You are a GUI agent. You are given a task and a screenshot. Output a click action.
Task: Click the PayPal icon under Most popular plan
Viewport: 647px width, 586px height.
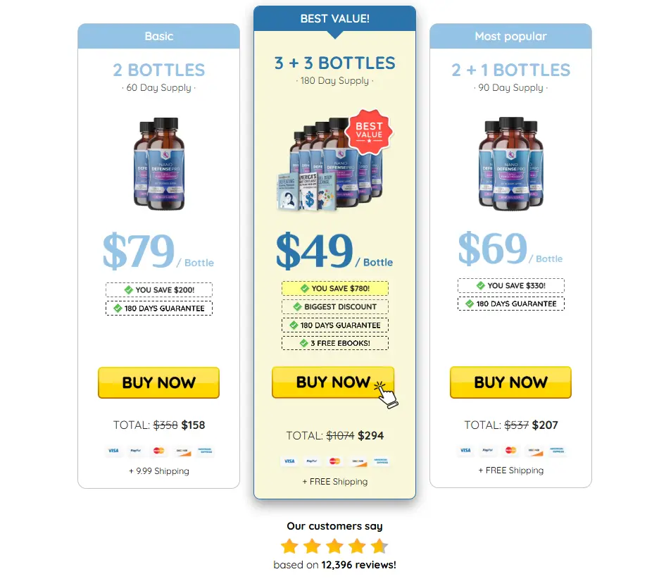point(488,450)
